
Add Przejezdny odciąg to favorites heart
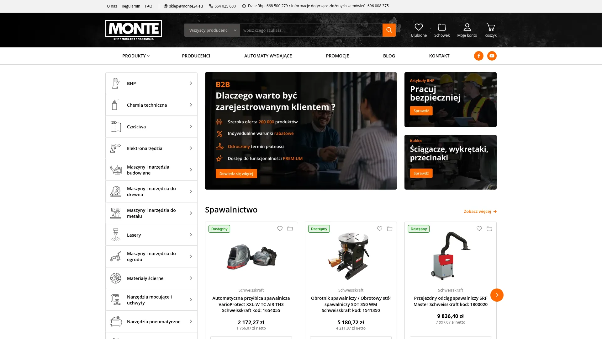pos(479,229)
